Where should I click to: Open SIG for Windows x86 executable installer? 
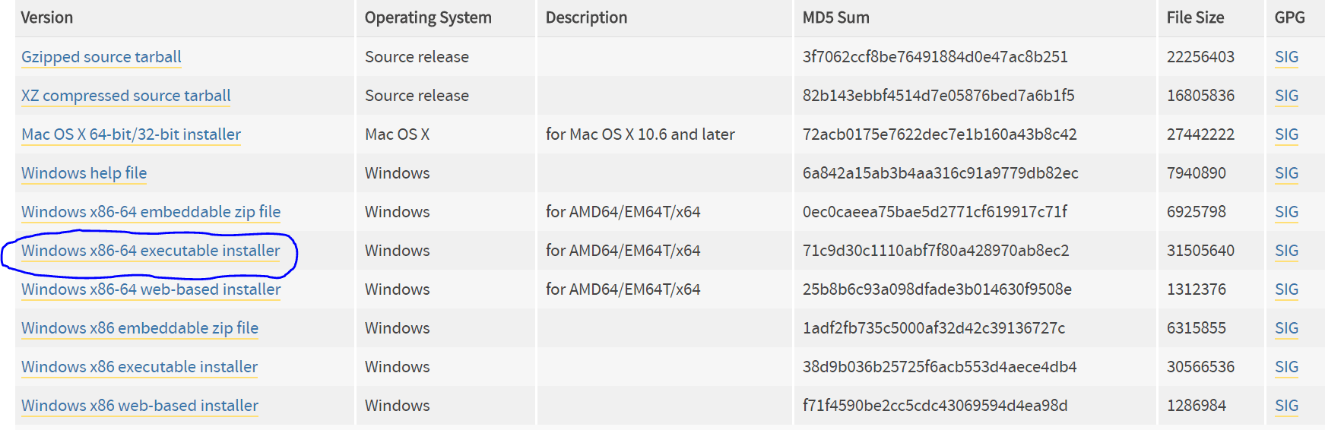point(1286,367)
